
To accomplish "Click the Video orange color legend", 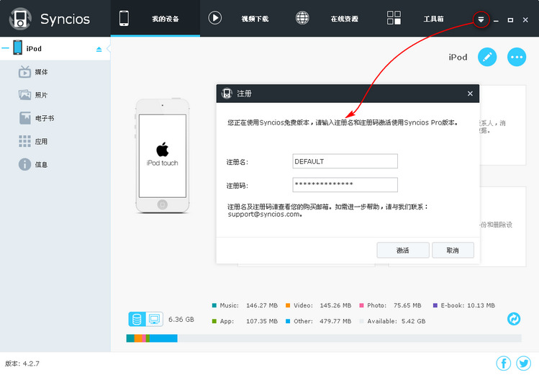I will [x=288, y=305].
